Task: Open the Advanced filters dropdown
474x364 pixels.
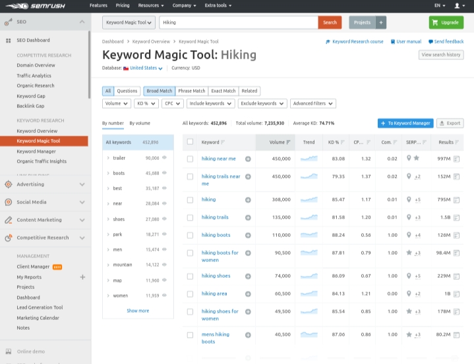Action: [x=313, y=103]
